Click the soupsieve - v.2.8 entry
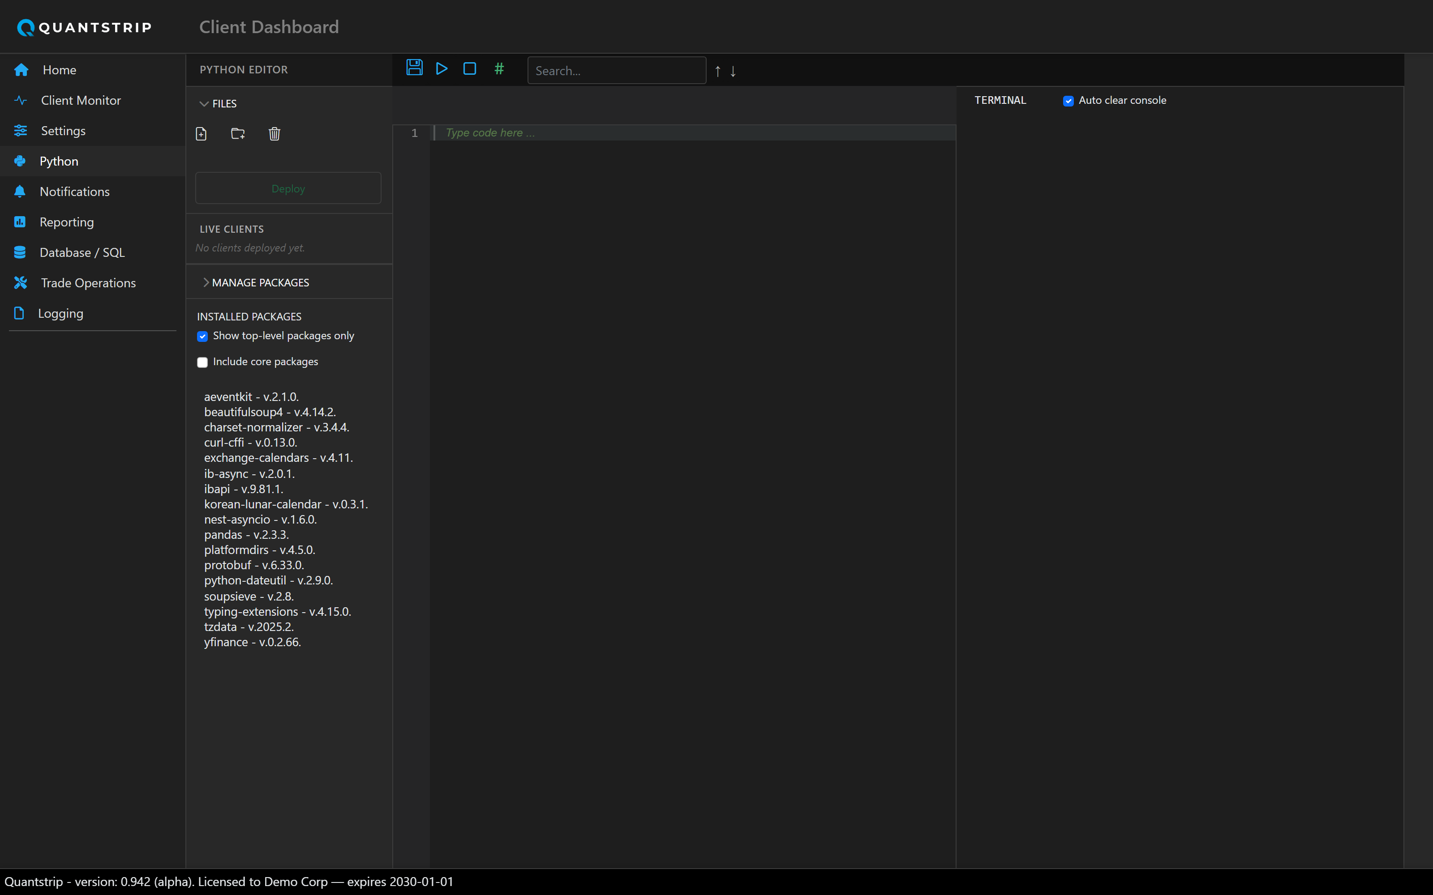The width and height of the screenshot is (1433, 895). 249,596
